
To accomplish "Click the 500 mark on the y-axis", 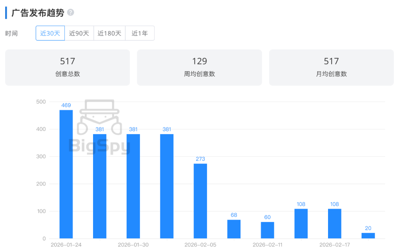I will tap(42, 102).
